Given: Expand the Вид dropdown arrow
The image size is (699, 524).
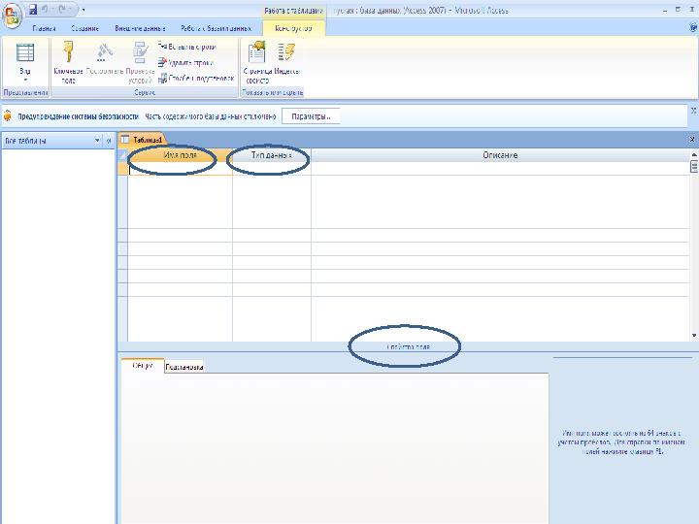Looking at the screenshot, I should [25, 80].
